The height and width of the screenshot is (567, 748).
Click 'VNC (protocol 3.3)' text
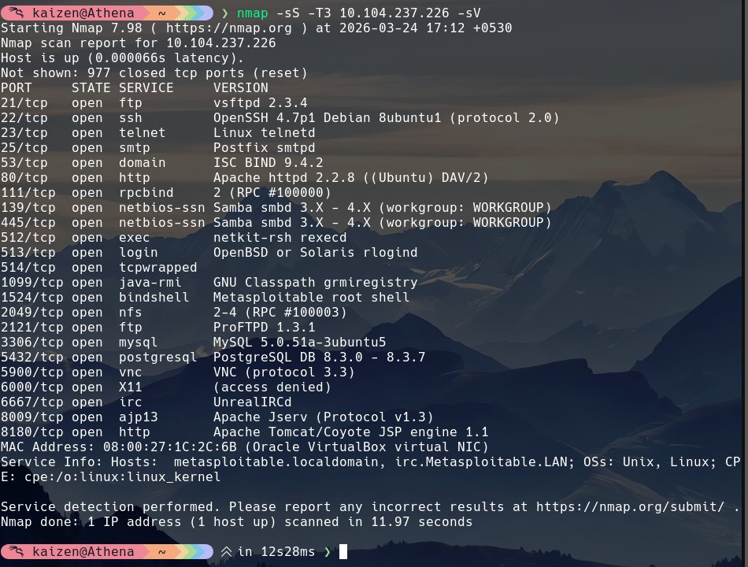tap(283, 372)
